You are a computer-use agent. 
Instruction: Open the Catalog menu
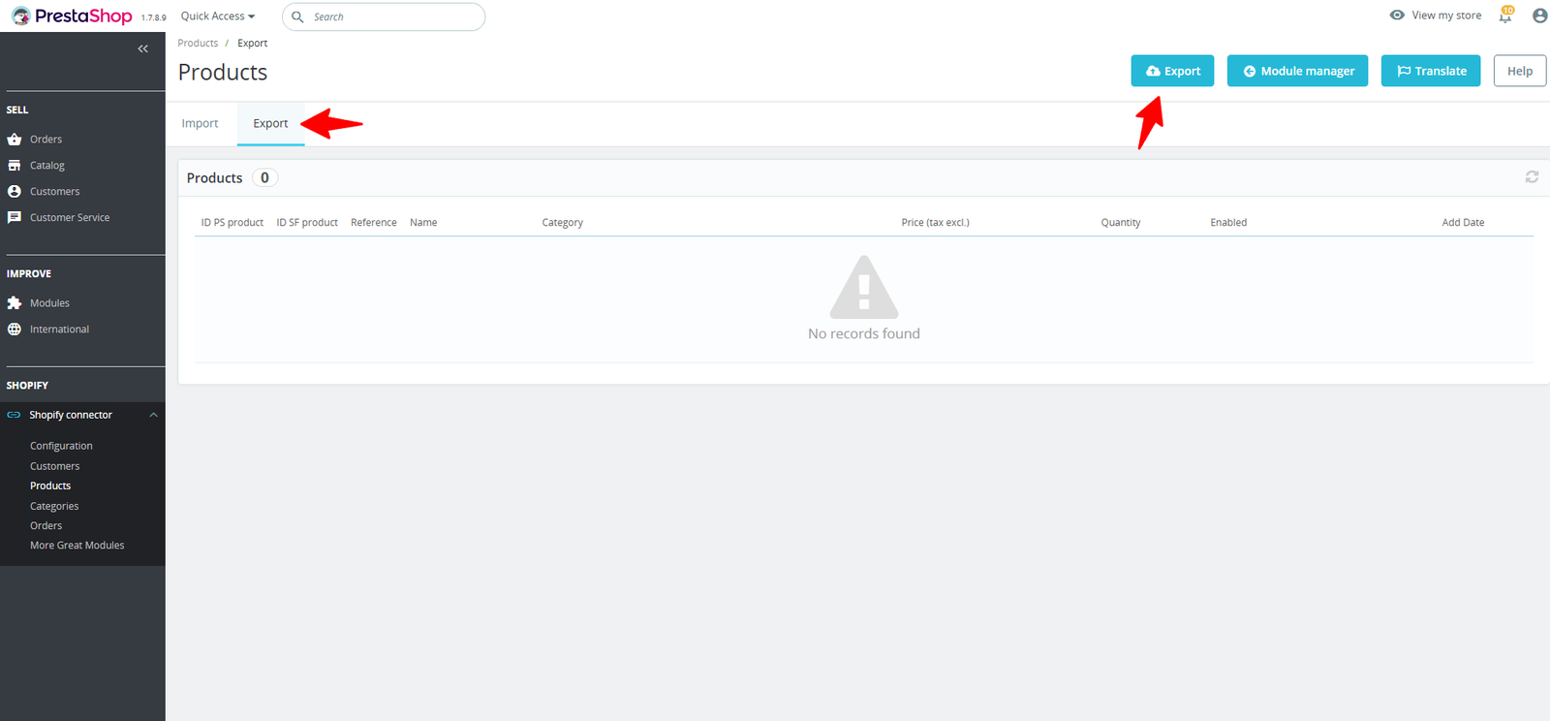click(47, 166)
